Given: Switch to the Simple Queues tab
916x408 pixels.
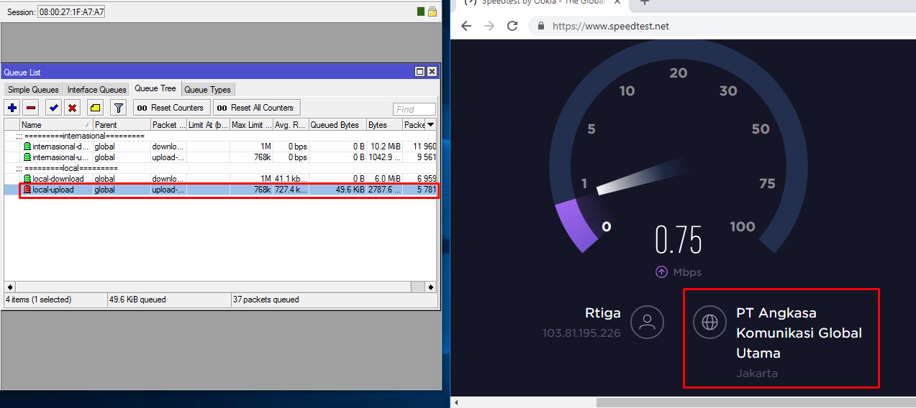Looking at the screenshot, I should [x=33, y=90].
